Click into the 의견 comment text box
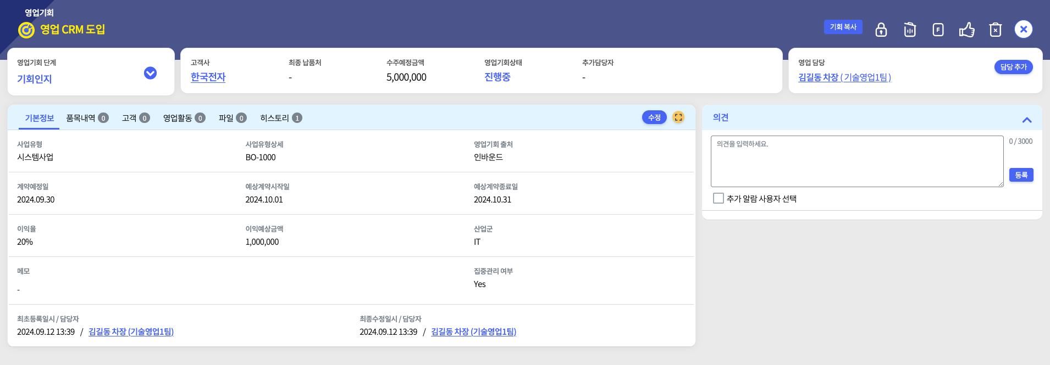Image resolution: width=1050 pixels, height=365 pixels. tap(856, 161)
